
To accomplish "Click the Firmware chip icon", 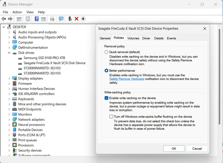I will (x=15, y=83).
